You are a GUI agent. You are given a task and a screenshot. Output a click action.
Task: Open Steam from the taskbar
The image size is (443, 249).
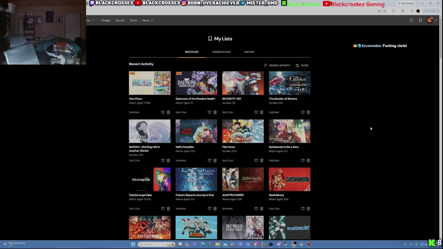pos(286,245)
